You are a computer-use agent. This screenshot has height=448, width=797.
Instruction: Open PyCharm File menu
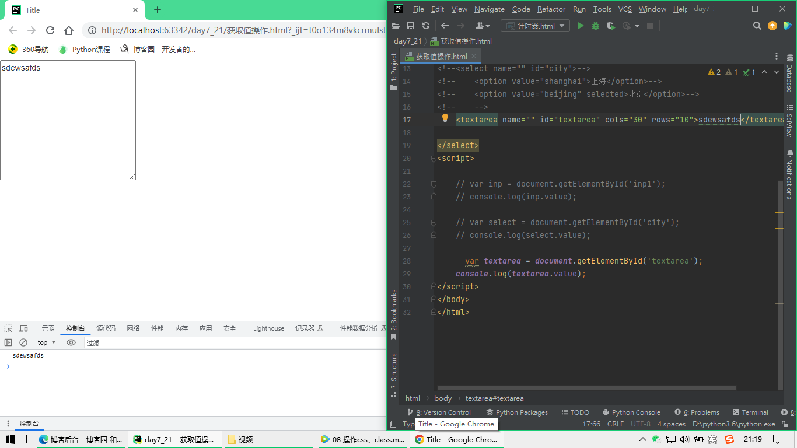tap(418, 9)
